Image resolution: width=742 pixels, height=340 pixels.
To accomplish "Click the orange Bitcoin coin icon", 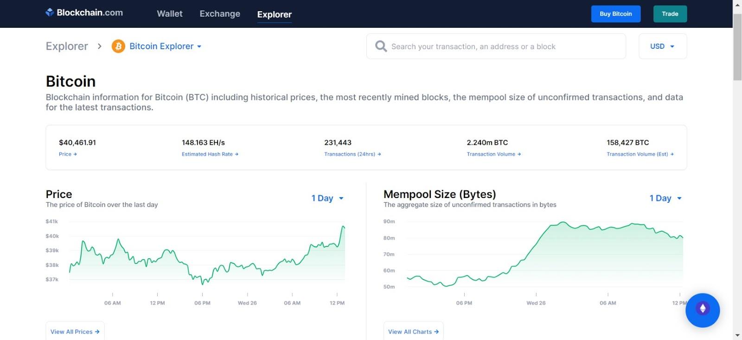I will point(118,46).
